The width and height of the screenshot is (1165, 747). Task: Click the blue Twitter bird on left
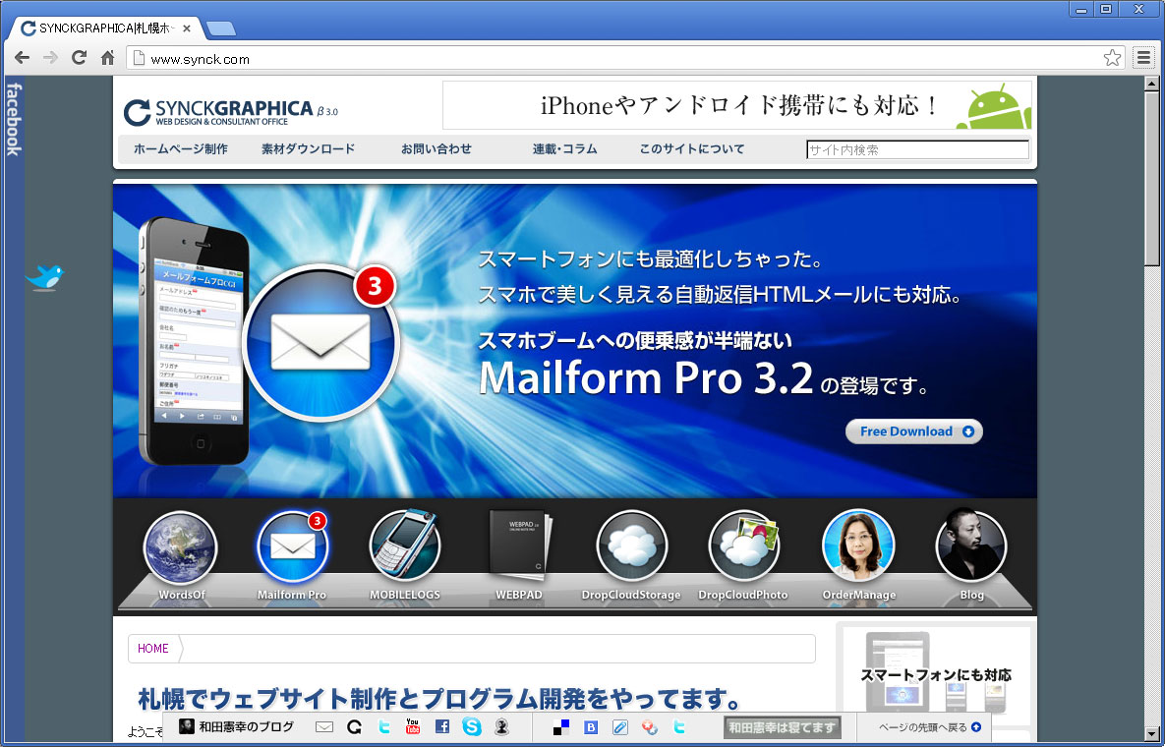click(x=44, y=277)
